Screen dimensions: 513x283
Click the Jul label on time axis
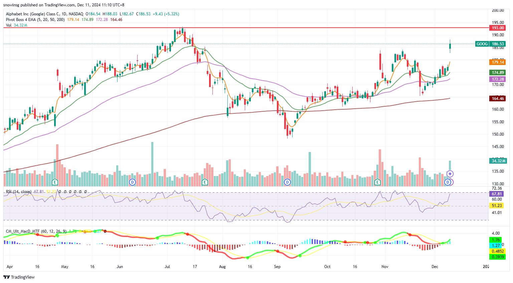click(x=167, y=267)
